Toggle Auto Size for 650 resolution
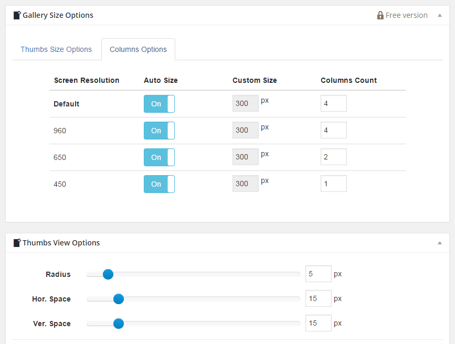This screenshot has height=344, width=455. point(159,157)
